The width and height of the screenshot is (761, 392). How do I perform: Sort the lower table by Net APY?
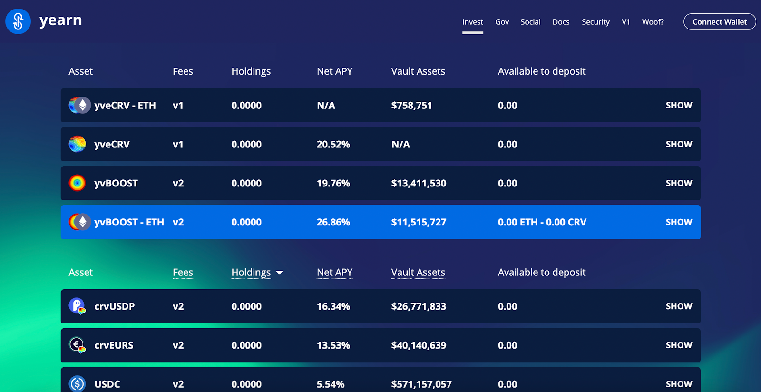(334, 272)
